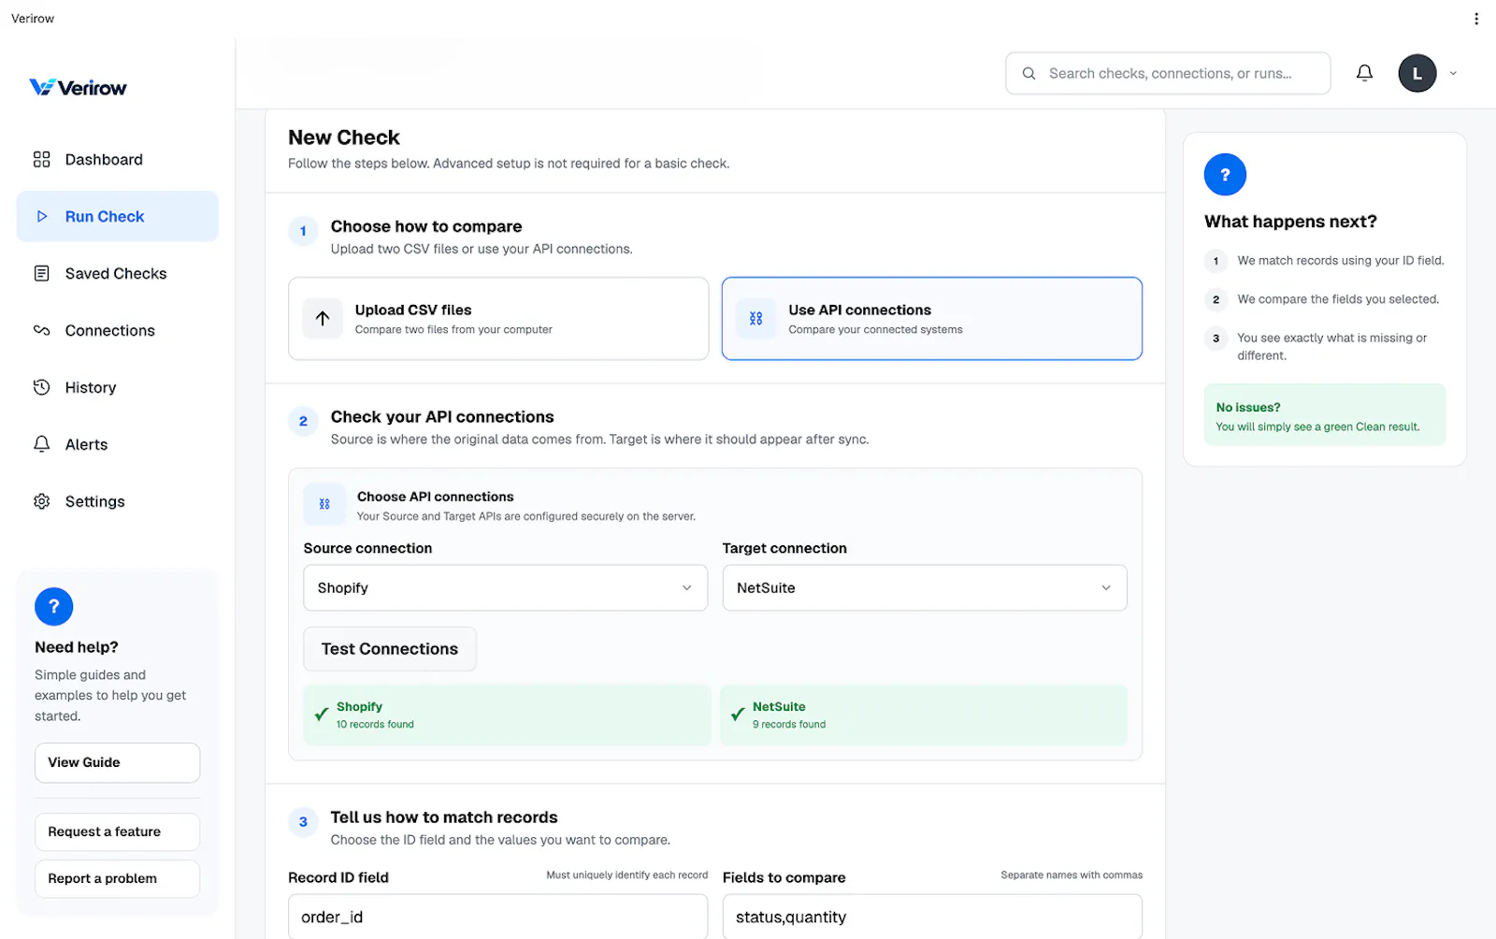Viewport: 1496px width, 939px height.
Task: Click the search magnifier icon
Action: (x=1028, y=73)
